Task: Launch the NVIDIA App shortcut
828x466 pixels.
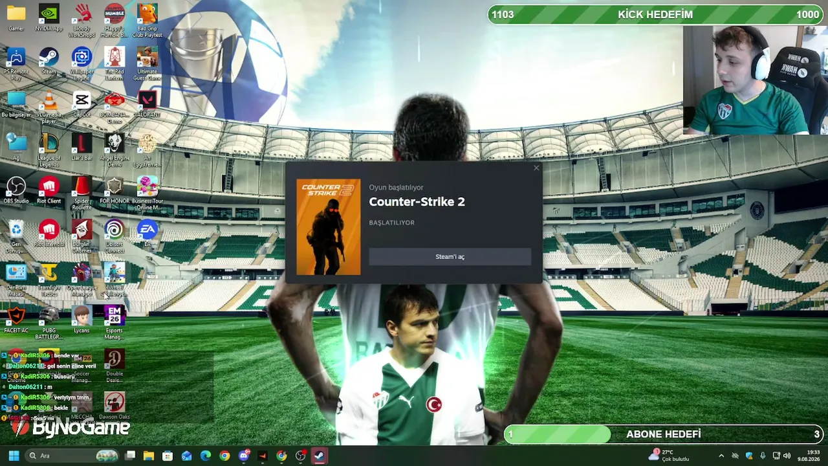Action: pyautogui.click(x=49, y=17)
